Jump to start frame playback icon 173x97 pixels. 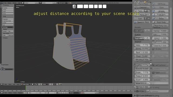[x=59, y=93]
